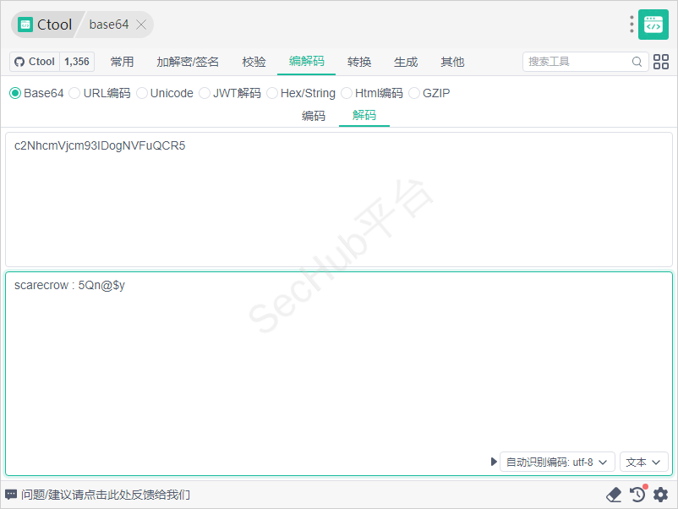Click the eraser clear icon

[614, 495]
